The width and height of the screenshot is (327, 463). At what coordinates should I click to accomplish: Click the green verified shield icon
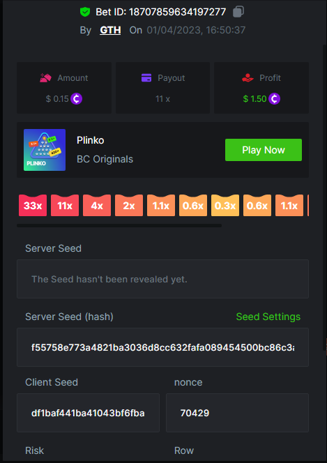pos(85,12)
